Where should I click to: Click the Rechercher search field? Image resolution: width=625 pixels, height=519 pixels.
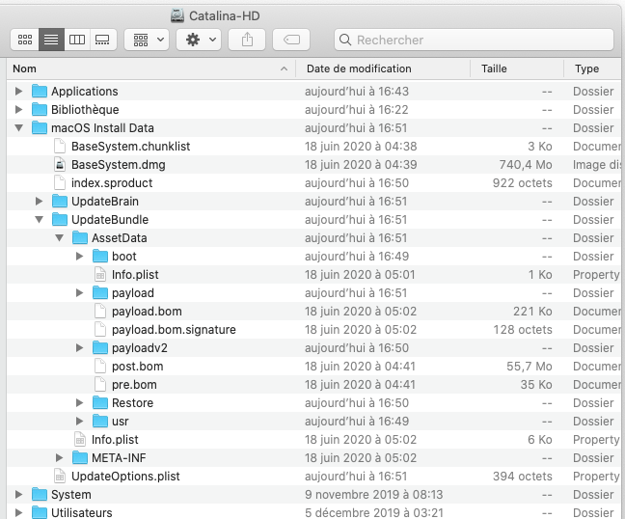[x=474, y=40]
